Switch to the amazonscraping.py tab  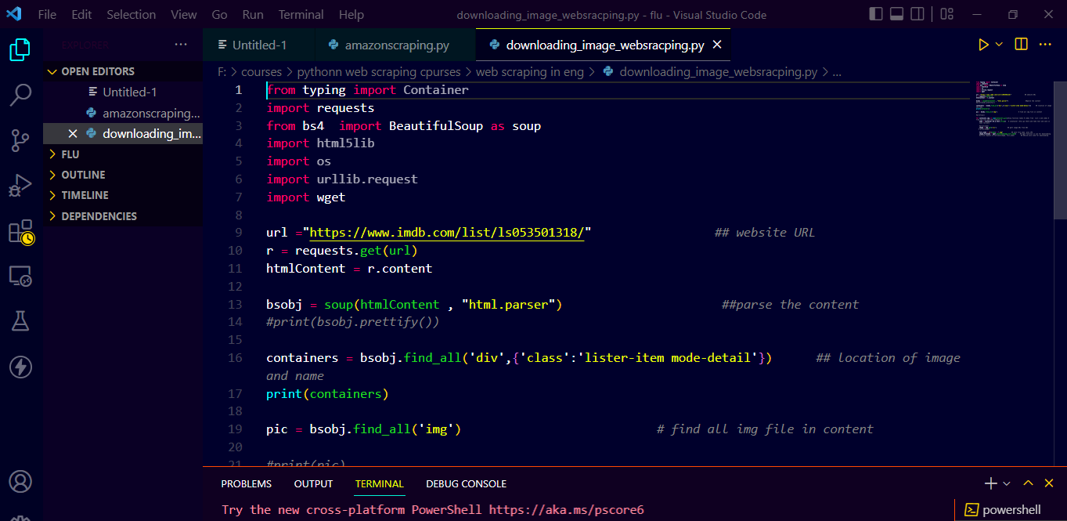coord(396,45)
